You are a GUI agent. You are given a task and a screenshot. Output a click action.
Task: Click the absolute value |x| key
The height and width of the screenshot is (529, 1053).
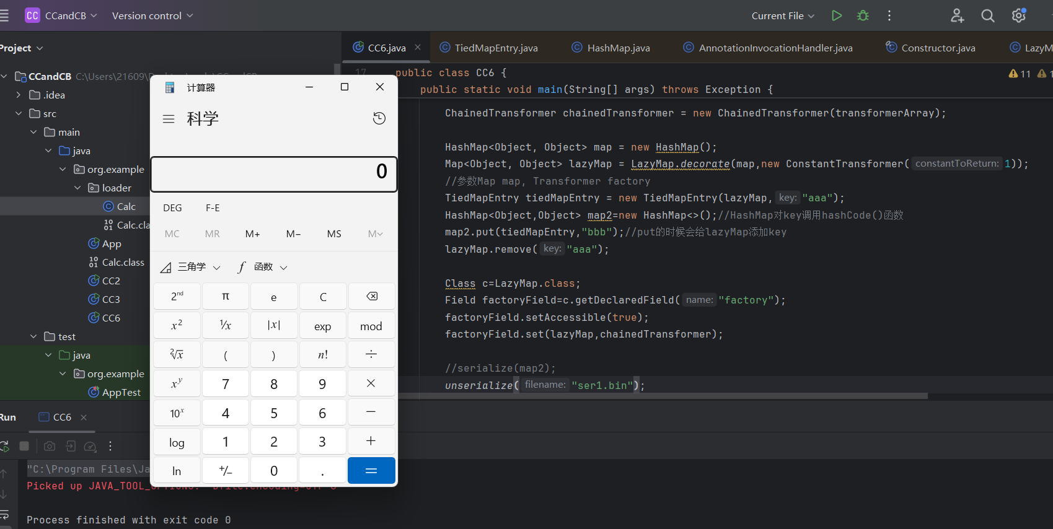(274, 326)
